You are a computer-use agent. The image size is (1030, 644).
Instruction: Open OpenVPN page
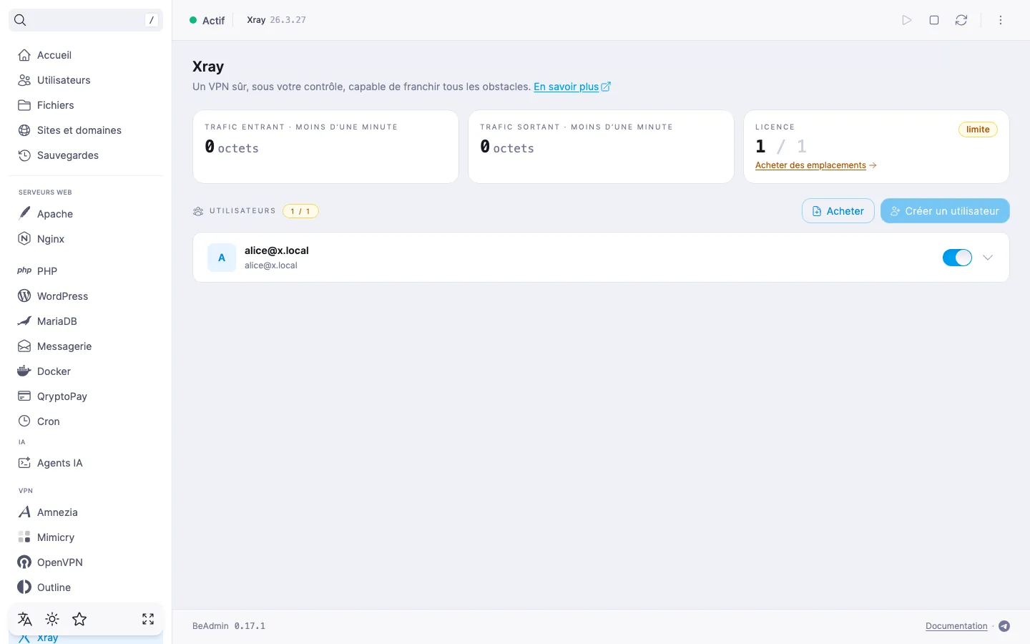tap(86, 562)
